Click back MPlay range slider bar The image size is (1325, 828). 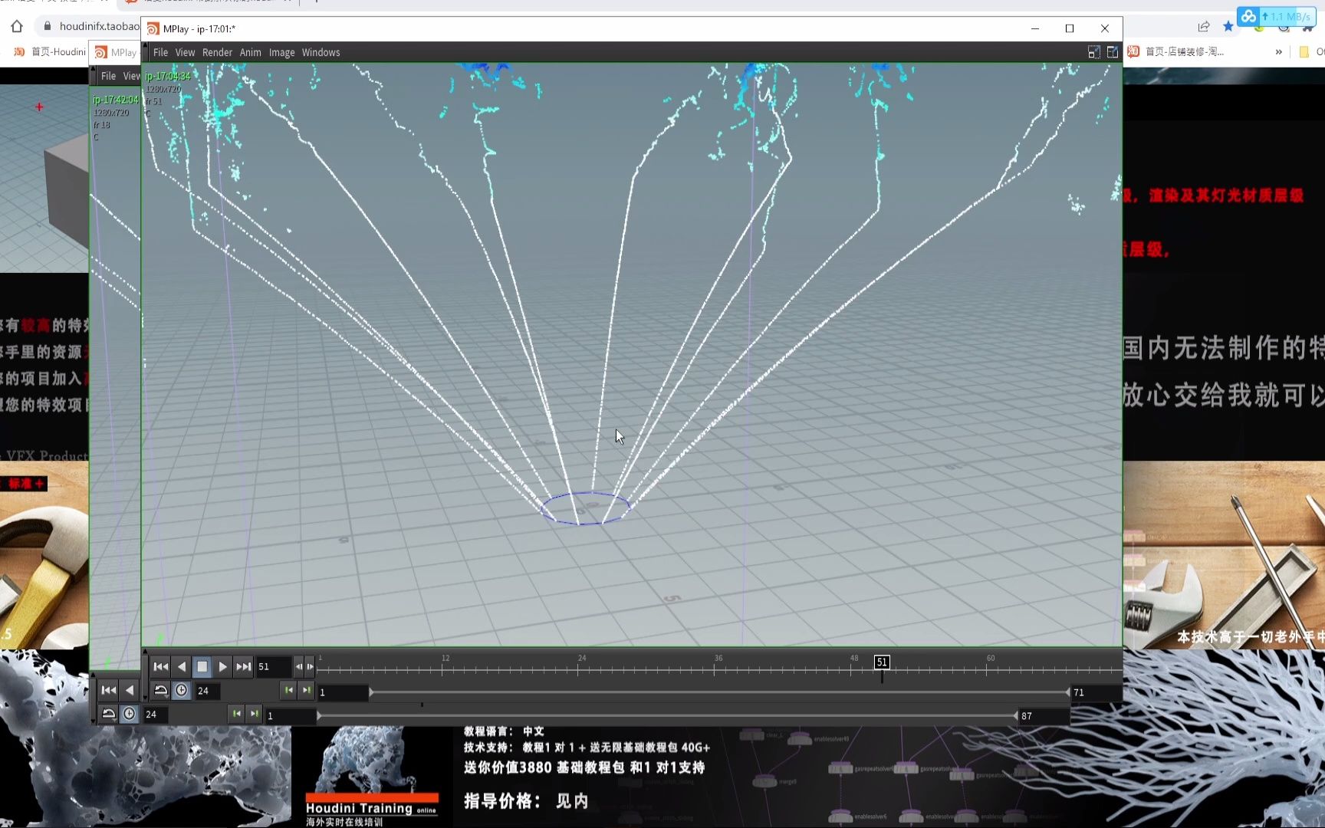(667, 716)
